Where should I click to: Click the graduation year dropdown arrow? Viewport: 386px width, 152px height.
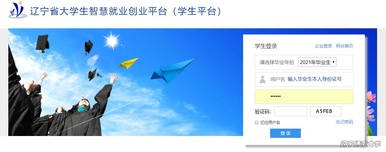click(x=333, y=62)
